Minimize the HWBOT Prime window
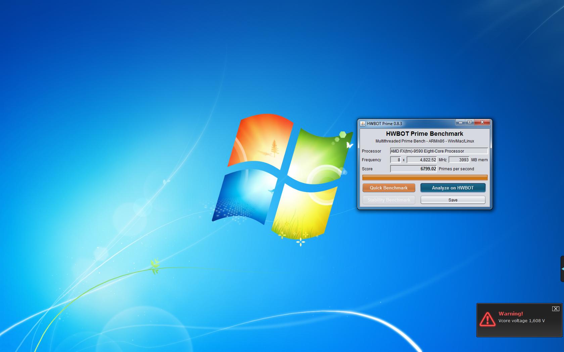 [460, 122]
